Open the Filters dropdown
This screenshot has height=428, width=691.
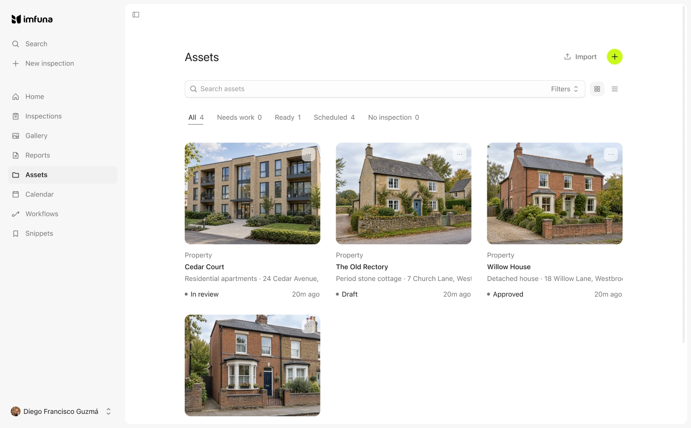(x=564, y=89)
